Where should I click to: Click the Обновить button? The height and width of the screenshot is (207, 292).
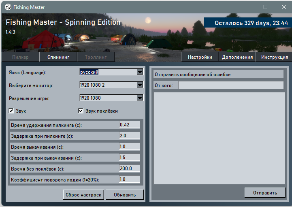125,195
